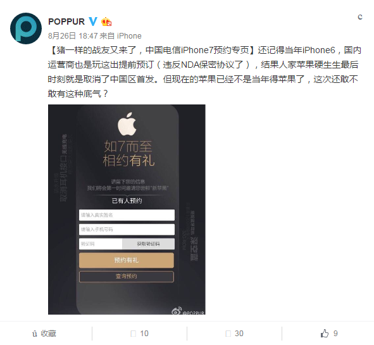Viewport: 374px width, 345px height.
Task: Click the 获取验证码 button
Action: coord(148,244)
